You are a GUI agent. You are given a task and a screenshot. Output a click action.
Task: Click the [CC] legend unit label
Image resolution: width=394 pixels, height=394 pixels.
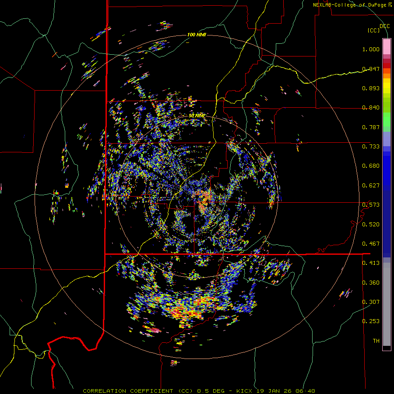[x=374, y=30]
